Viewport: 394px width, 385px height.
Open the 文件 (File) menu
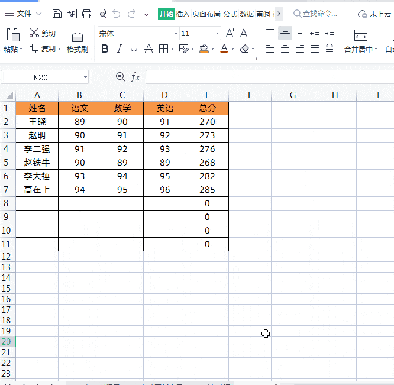pos(24,14)
